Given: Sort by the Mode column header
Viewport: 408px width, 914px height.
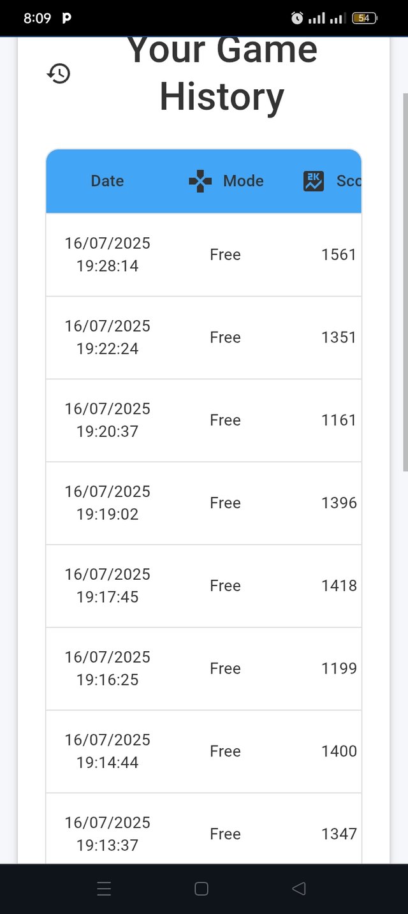Looking at the screenshot, I should click(243, 181).
